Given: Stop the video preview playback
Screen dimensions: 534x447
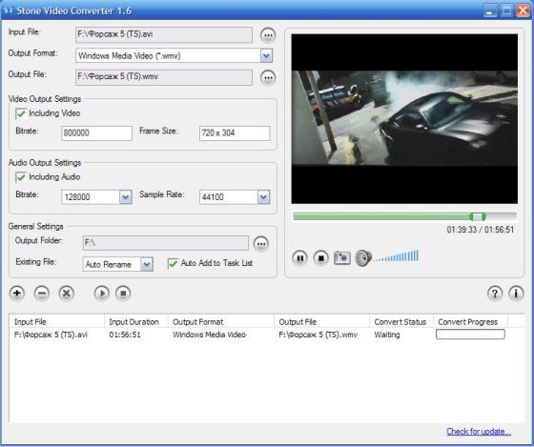Looking at the screenshot, I should (x=320, y=258).
